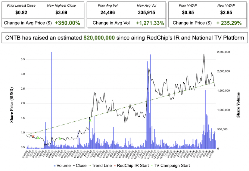The width and height of the screenshot is (249, 171).
Task: Click the 2/19/25 date label on the x-axis
Action: tap(25, 154)
